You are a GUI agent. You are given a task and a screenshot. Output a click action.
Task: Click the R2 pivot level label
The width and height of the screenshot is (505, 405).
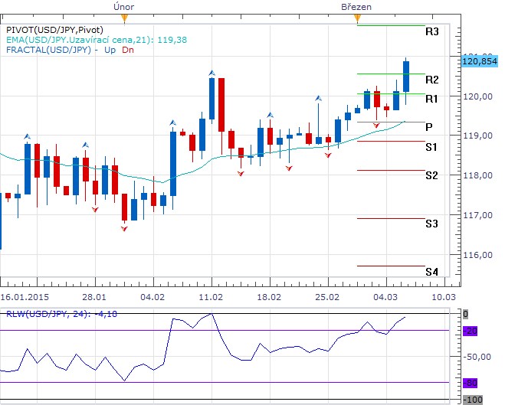click(432, 80)
